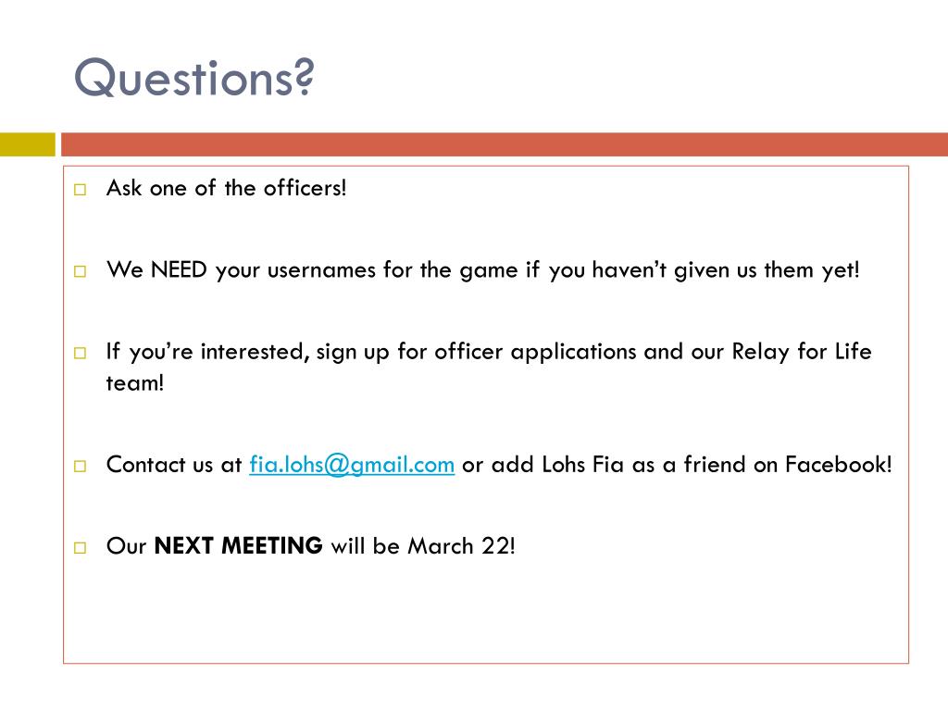Click the bullet marker beside 'Contact us at'
The image size is (948, 711).
80,467
